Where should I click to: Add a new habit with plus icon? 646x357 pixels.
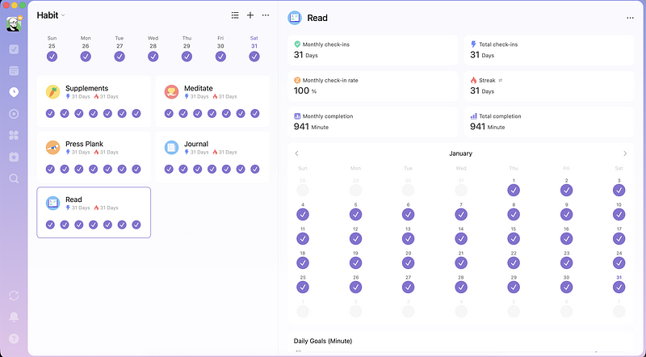coord(250,15)
